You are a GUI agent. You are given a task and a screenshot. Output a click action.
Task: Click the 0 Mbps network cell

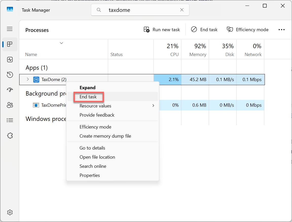pos(250,105)
